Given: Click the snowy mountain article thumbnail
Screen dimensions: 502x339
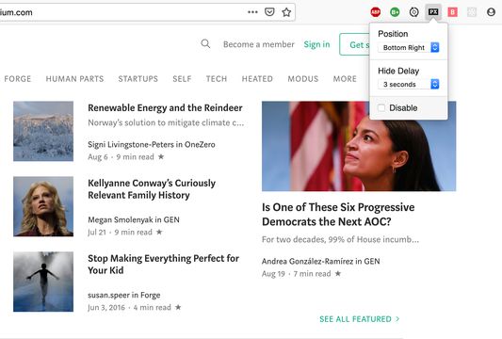Looking at the screenshot, I should (x=43, y=131).
